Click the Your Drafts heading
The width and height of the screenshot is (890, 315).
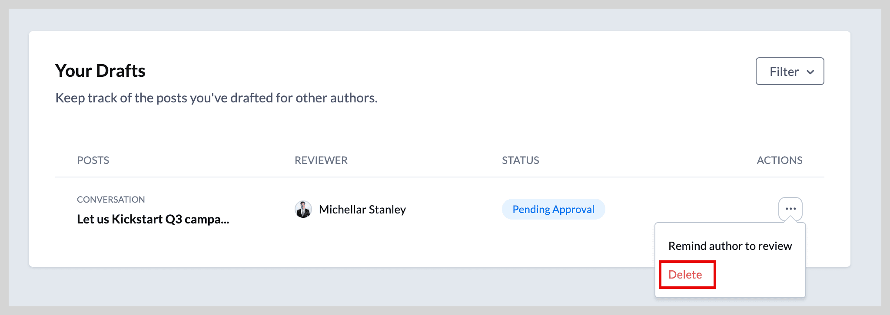(100, 71)
